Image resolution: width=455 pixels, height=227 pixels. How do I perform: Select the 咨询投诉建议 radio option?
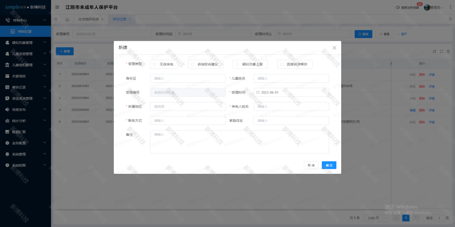[193, 64]
